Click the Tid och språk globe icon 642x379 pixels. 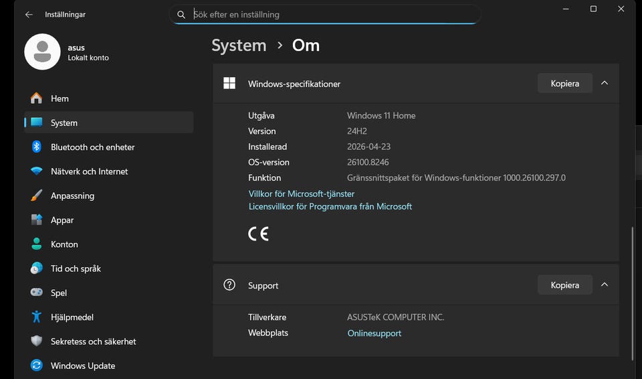[x=37, y=269]
